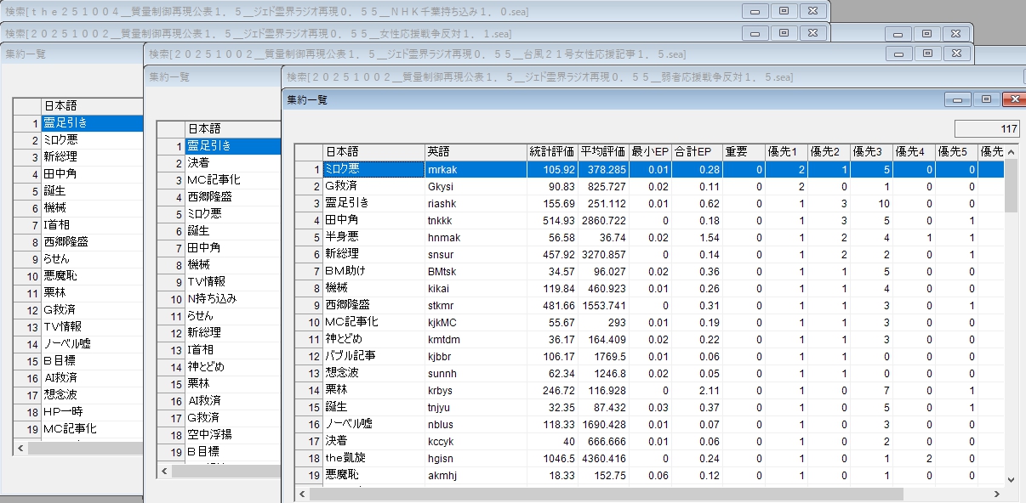Image resolution: width=1026 pixels, height=503 pixels.
Task: Click the down arrow of the main table's vertical scrollbar
Action: (x=1012, y=478)
